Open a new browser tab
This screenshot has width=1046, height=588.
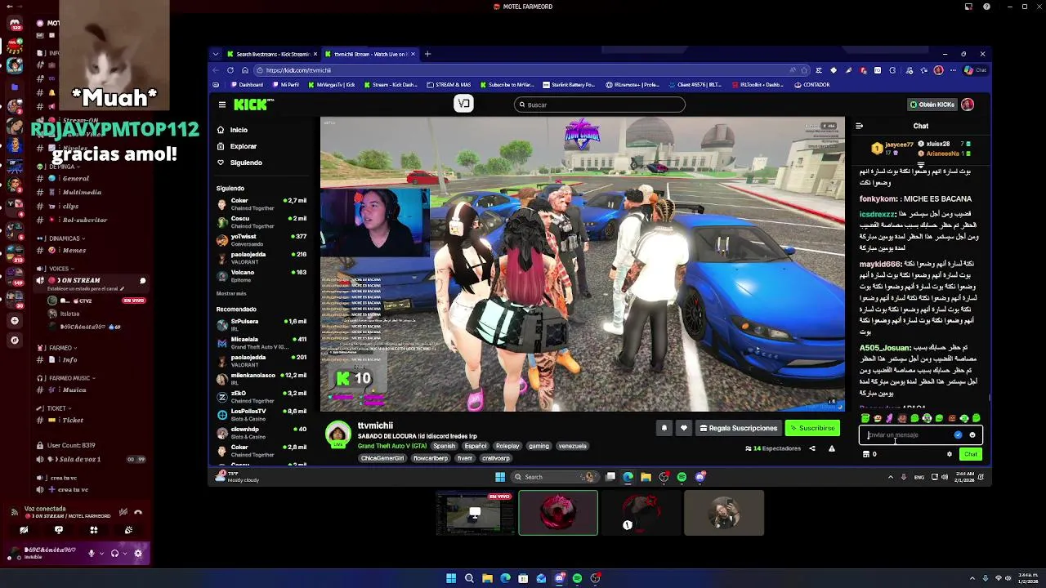[x=427, y=54]
